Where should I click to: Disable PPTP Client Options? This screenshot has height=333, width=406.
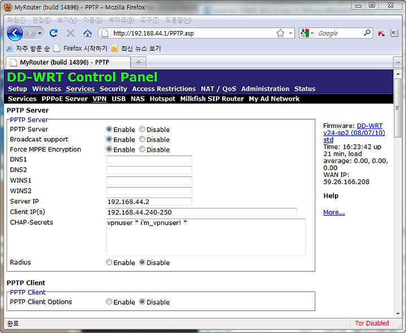142,301
